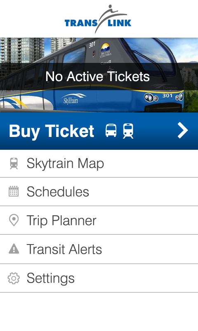Click the TransLink logo at top
The width and height of the screenshot is (198, 331).
pos(98,19)
